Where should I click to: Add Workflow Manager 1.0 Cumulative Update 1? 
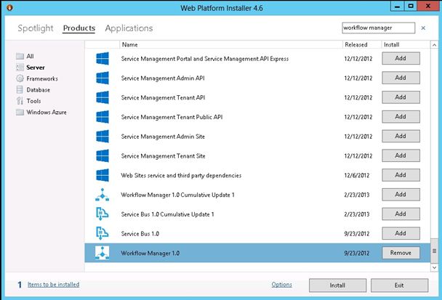click(x=401, y=195)
